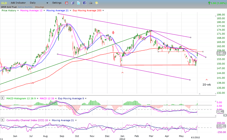Click the Twitter share icon
Viewport: 227px width, 140px height.
79,3
